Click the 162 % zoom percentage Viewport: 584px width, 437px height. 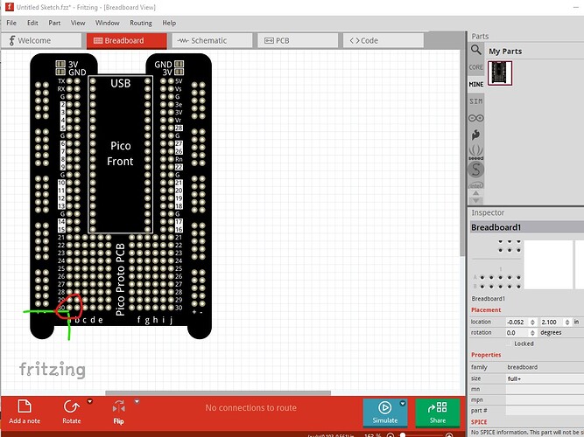click(x=372, y=435)
